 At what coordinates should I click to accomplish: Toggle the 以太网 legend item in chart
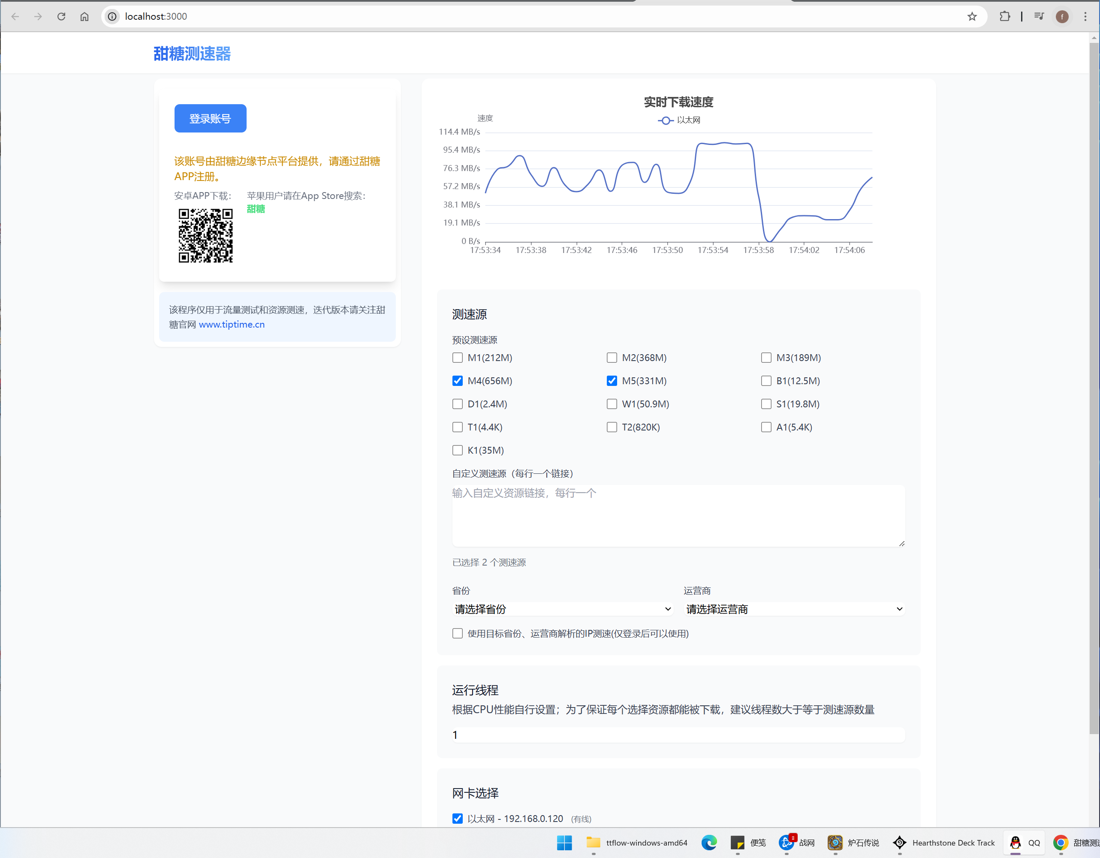(678, 120)
